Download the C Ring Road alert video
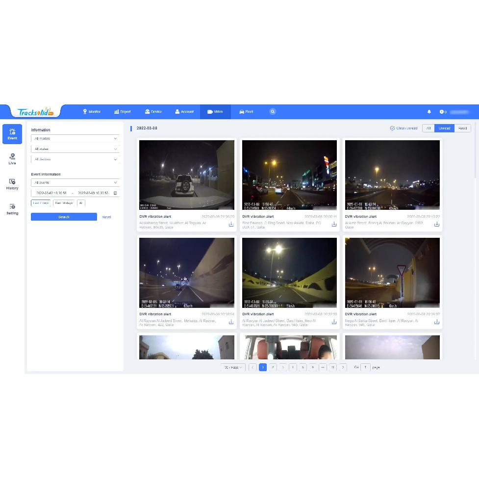 pyautogui.click(x=334, y=224)
